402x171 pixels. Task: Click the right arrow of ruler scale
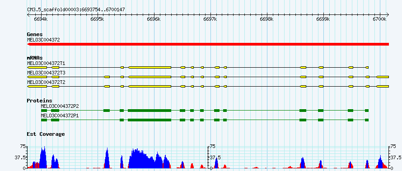(388, 14)
